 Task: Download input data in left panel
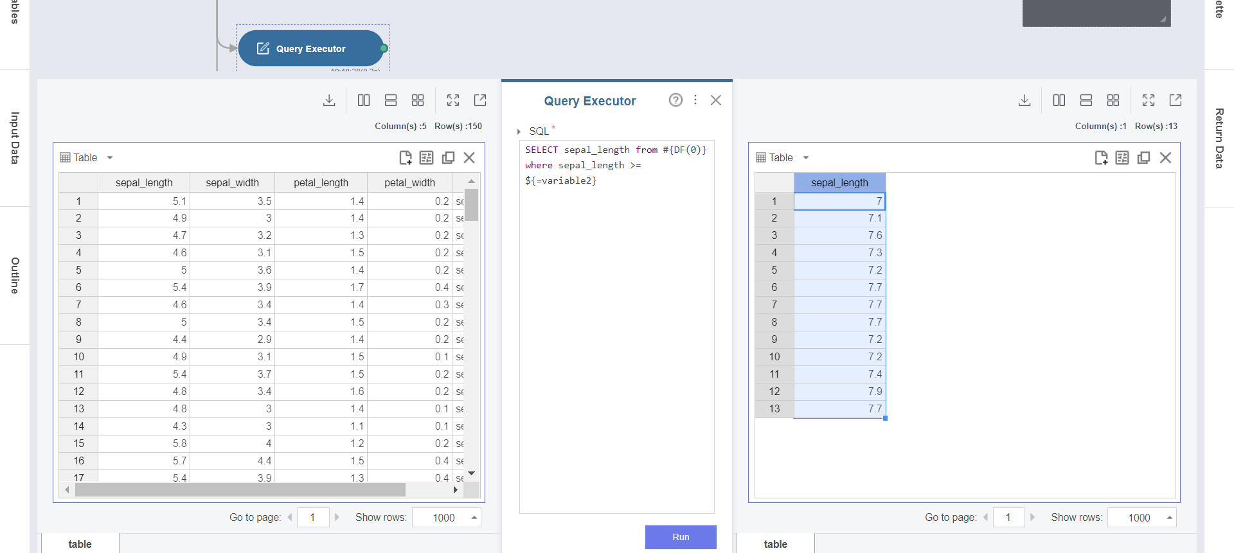(329, 100)
